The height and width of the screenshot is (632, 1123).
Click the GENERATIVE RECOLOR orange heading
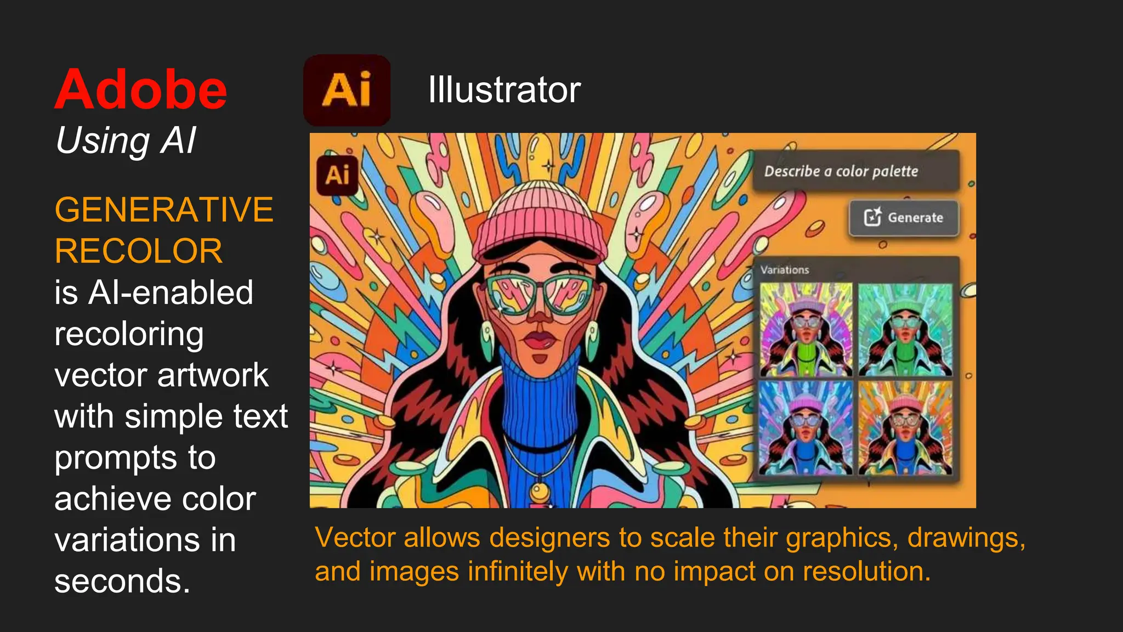tap(164, 230)
